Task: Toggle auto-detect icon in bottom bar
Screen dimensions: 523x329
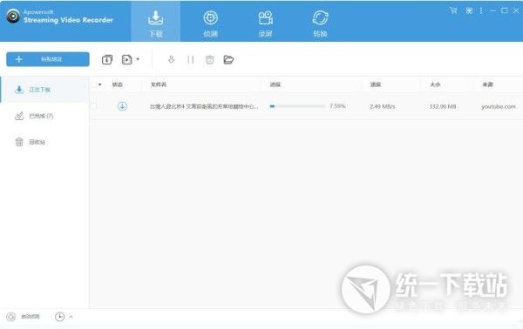Action: click(10, 317)
